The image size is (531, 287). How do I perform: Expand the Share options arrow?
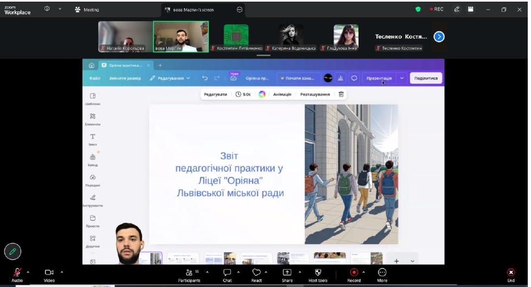click(x=300, y=272)
